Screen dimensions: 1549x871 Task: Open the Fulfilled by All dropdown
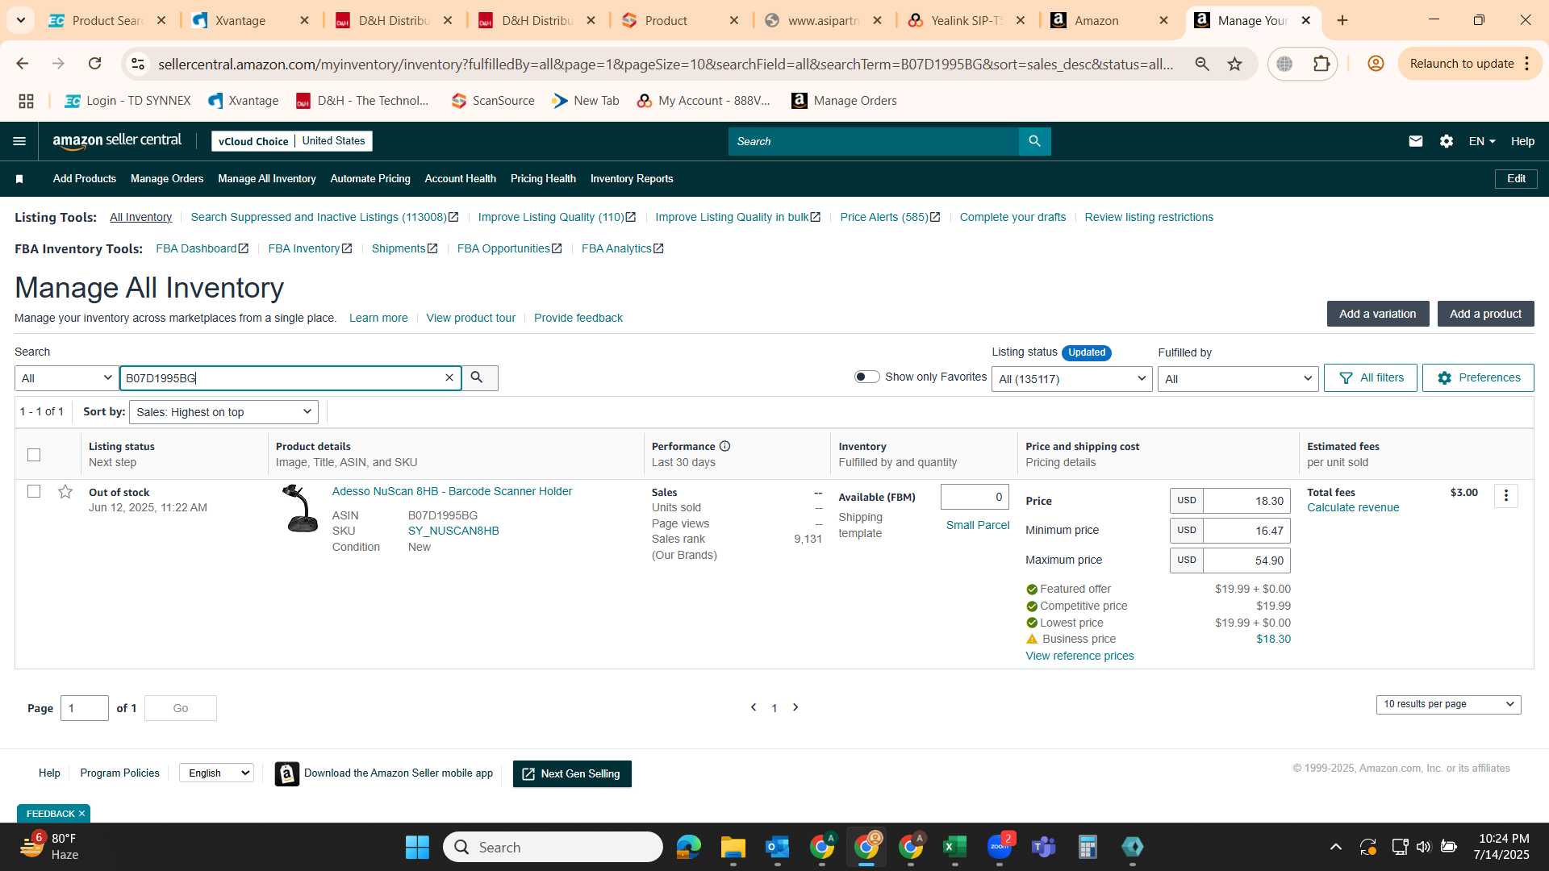click(x=1238, y=379)
